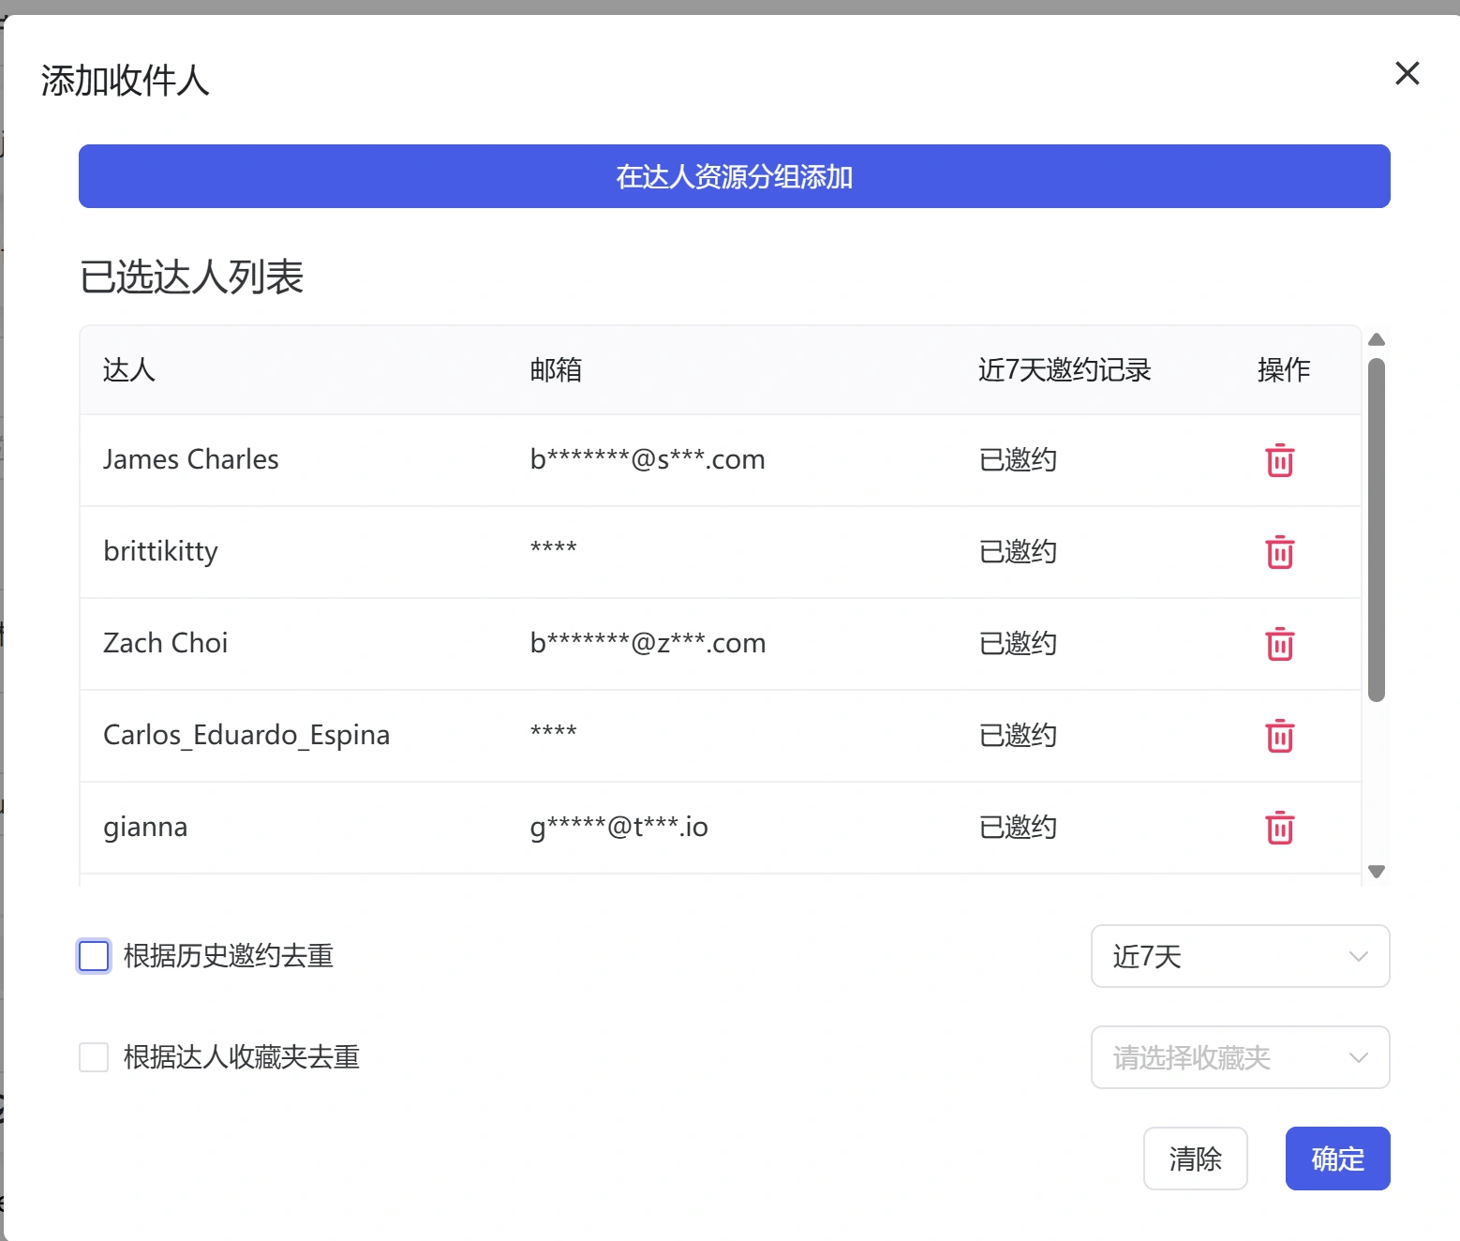Enable the 根据历史邀约去重 checkbox
Image resolution: width=1460 pixels, height=1241 pixels.
pyautogui.click(x=94, y=956)
